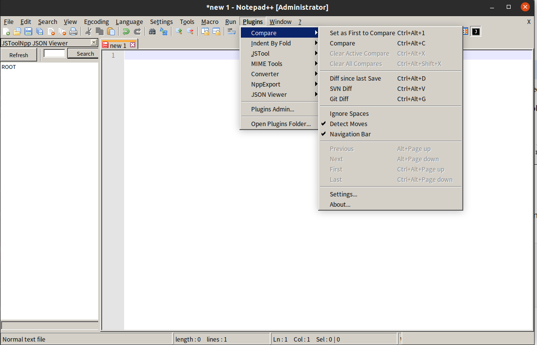The image size is (537, 345).
Task: Select the SVN Diff command
Action: pos(390,89)
